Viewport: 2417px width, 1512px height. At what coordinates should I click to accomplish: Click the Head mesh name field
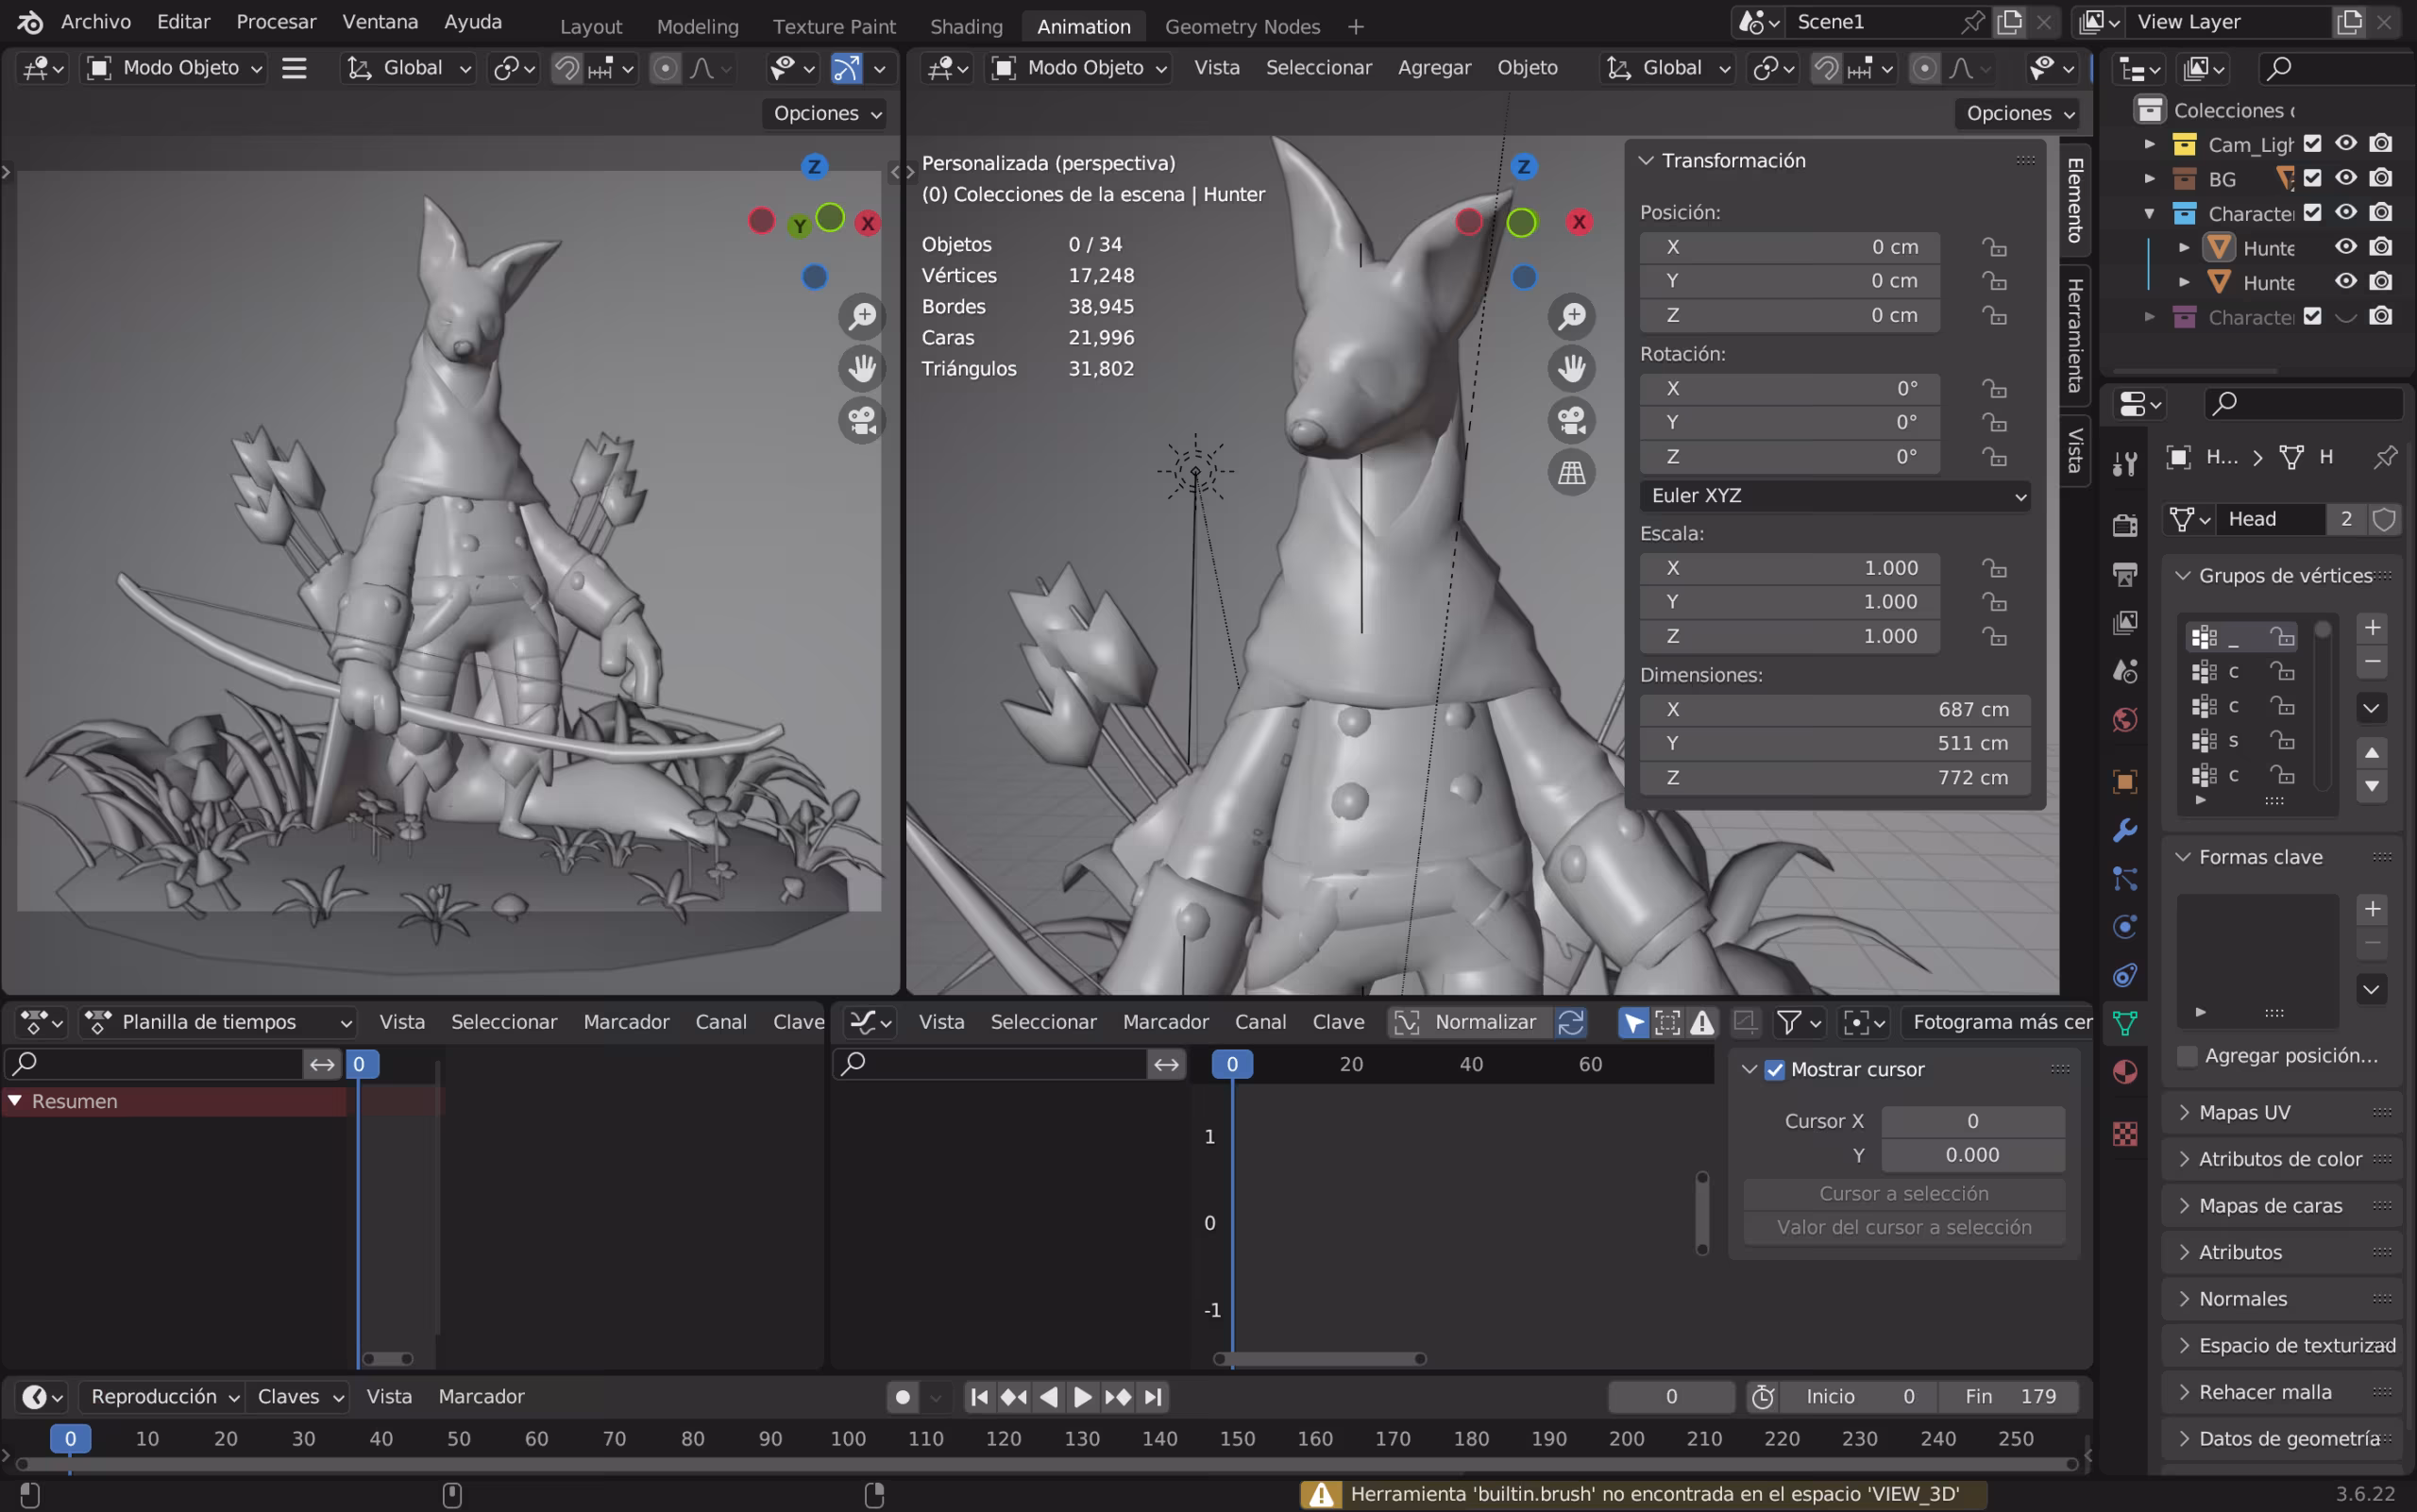coord(2270,519)
